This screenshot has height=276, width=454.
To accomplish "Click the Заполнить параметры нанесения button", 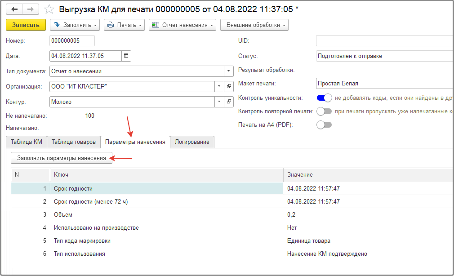I will (62, 158).
